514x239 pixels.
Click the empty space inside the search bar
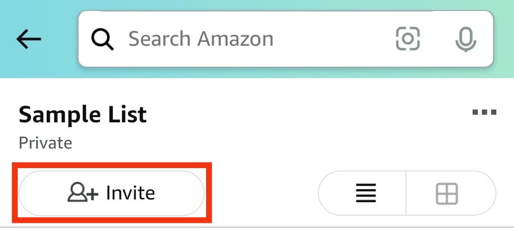tap(333, 39)
